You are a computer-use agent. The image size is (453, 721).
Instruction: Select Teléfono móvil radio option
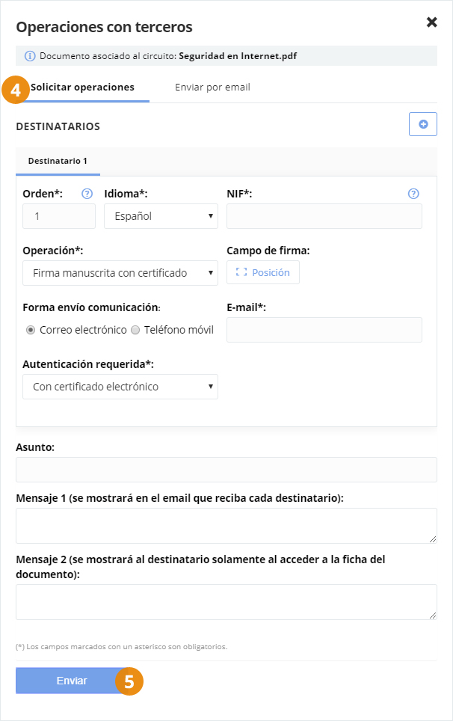135,330
